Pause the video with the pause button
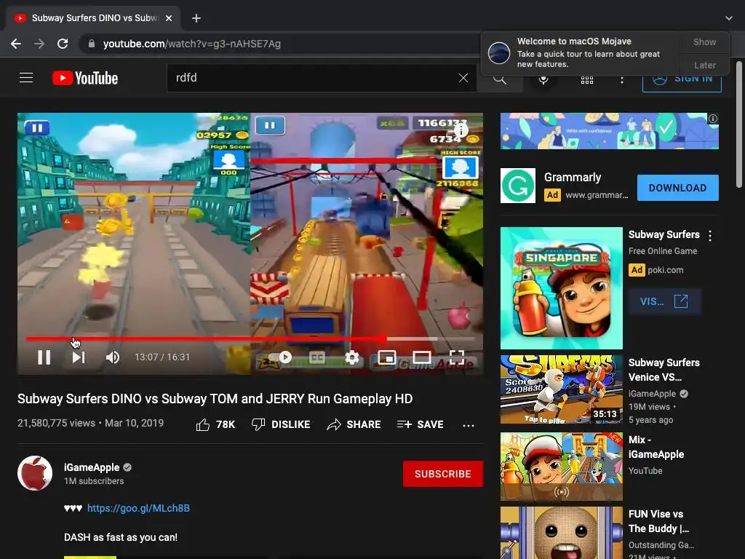Image resolution: width=745 pixels, height=559 pixels. [x=44, y=357]
